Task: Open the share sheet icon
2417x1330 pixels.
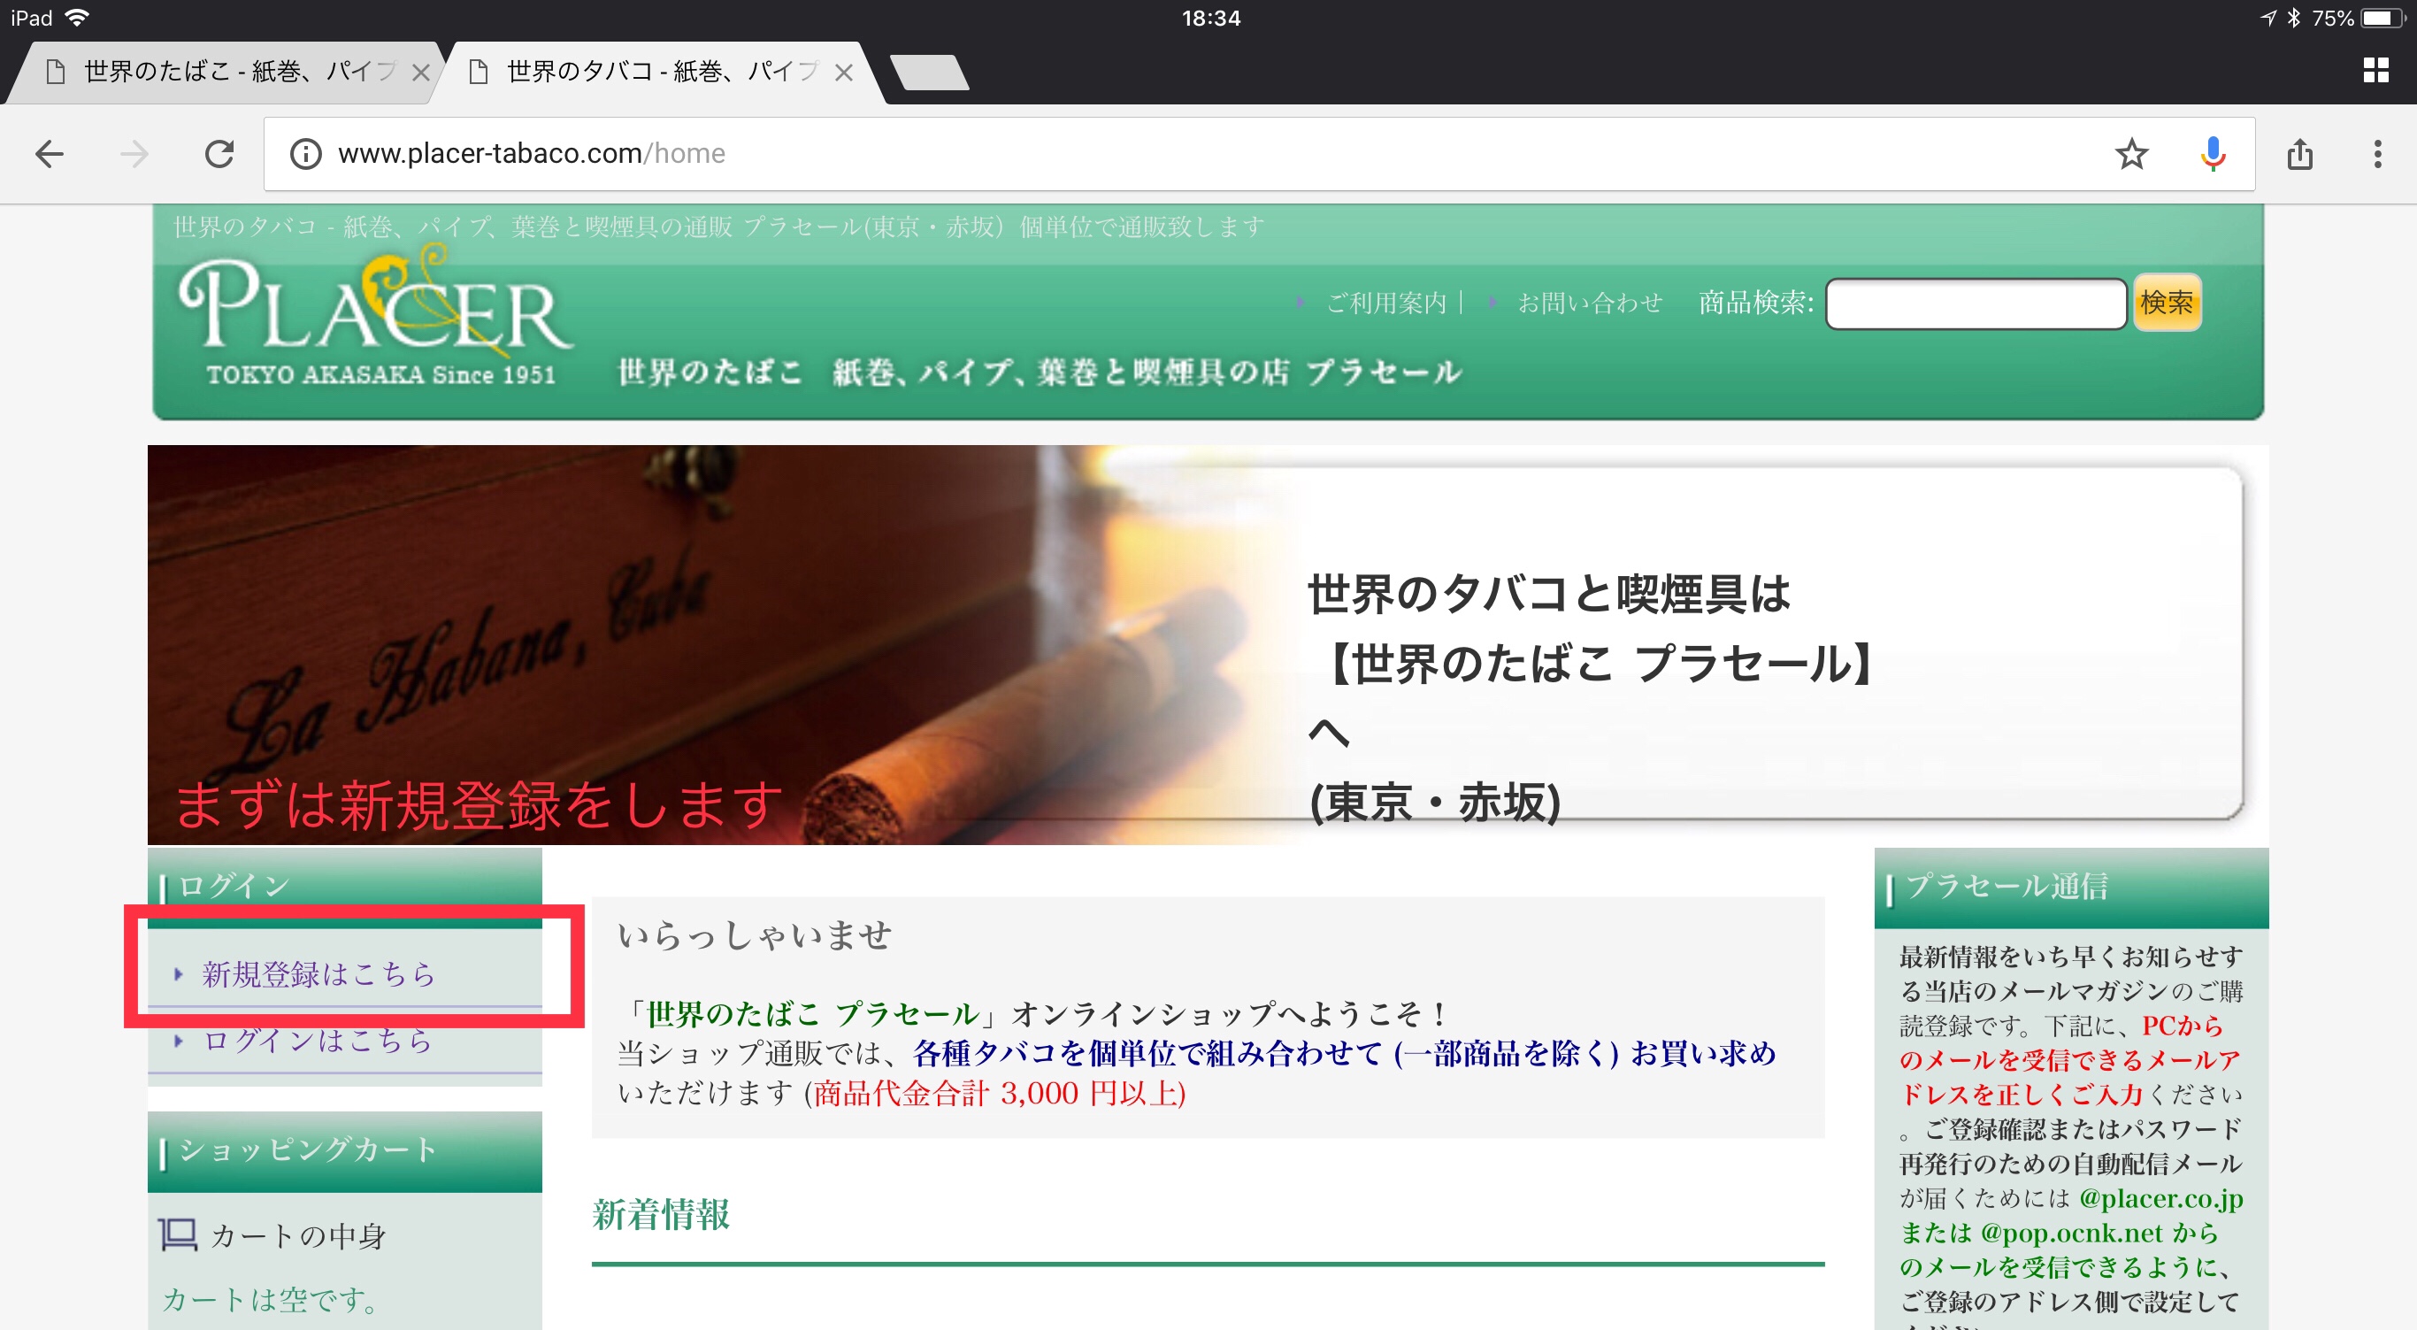Action: (x=2298, y=153)
